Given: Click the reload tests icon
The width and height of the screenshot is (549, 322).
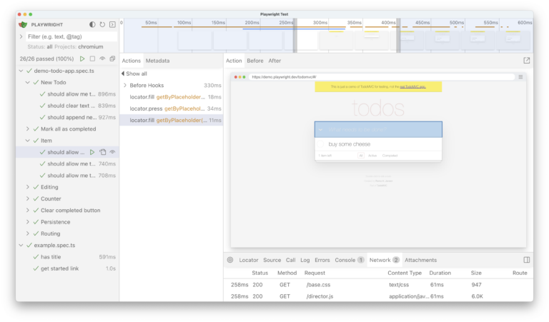Looking at the screenshot, I should tap(102, 24).
